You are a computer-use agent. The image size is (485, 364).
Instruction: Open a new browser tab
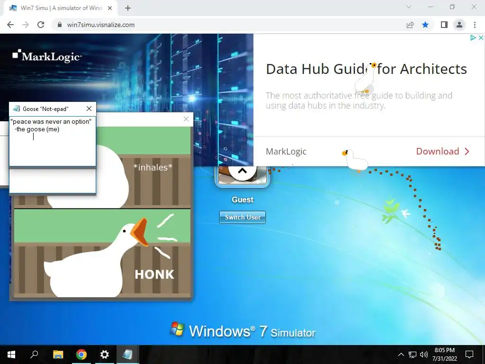point(128,8)
